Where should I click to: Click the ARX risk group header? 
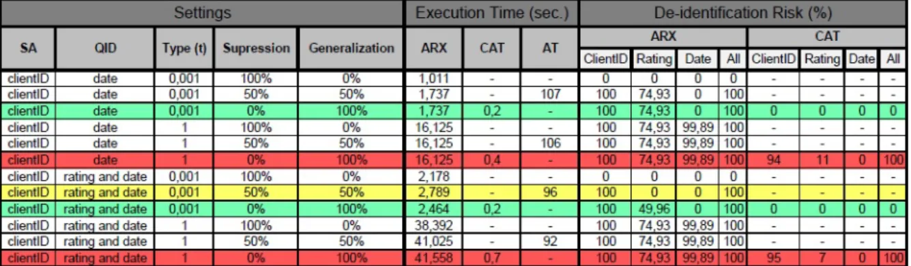tap(663, 36)
